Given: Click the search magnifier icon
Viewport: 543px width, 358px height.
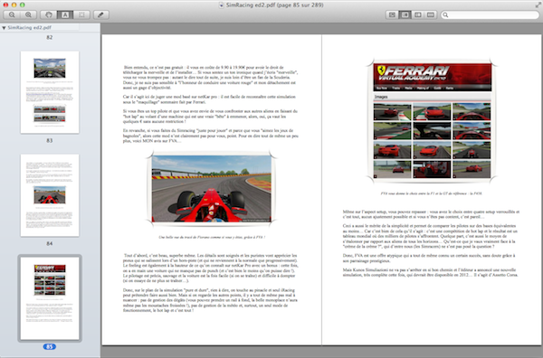Looking at the screenshot, I should [445, 14].
